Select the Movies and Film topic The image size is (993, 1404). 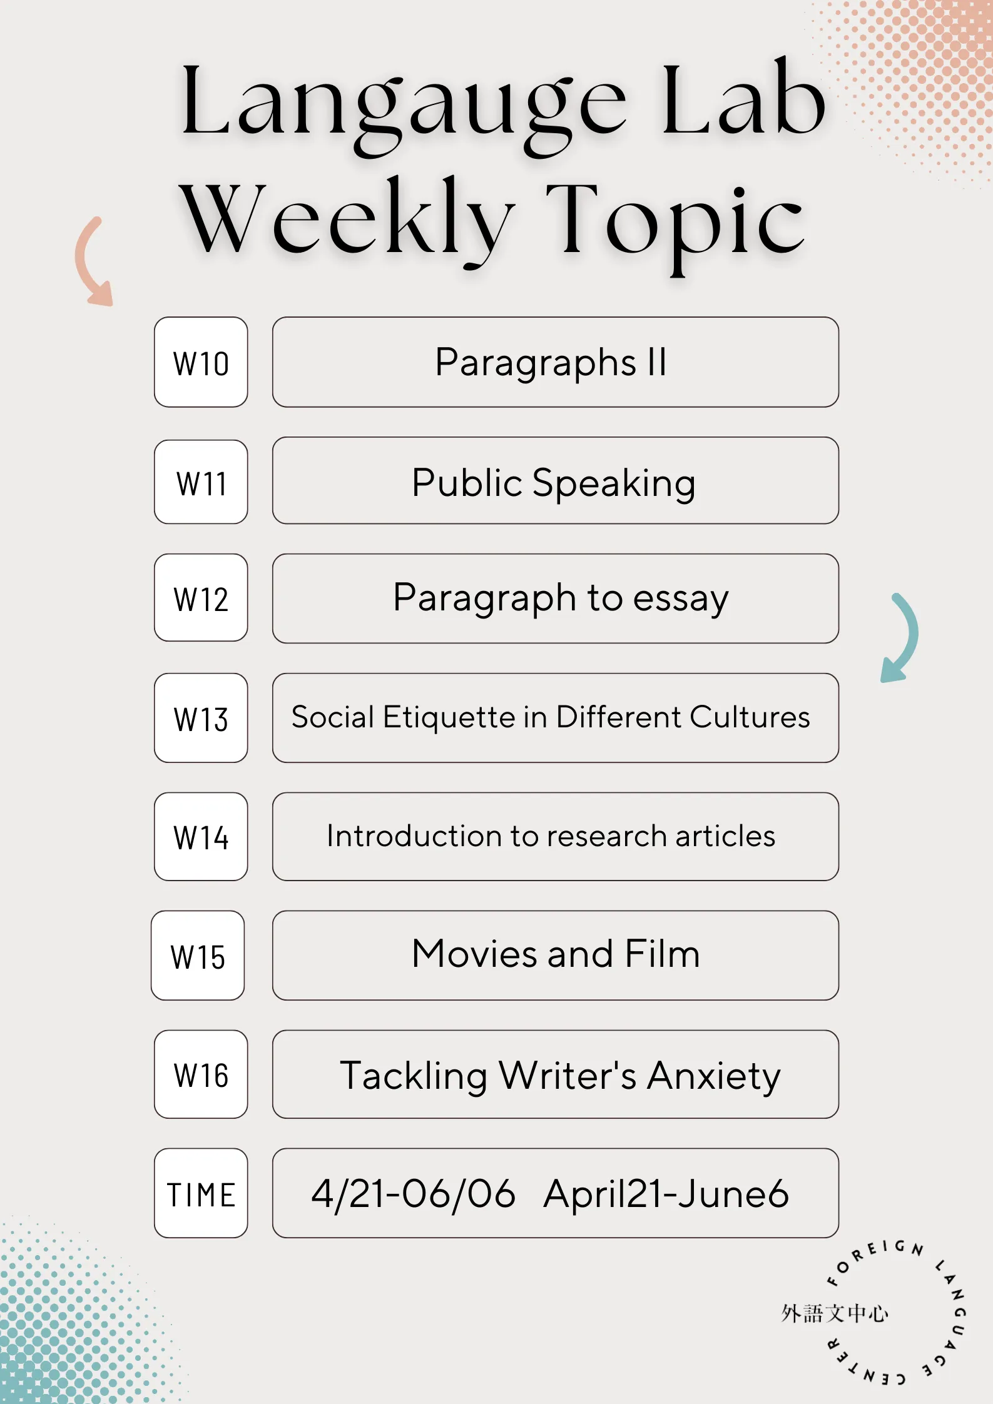(556, 956)
